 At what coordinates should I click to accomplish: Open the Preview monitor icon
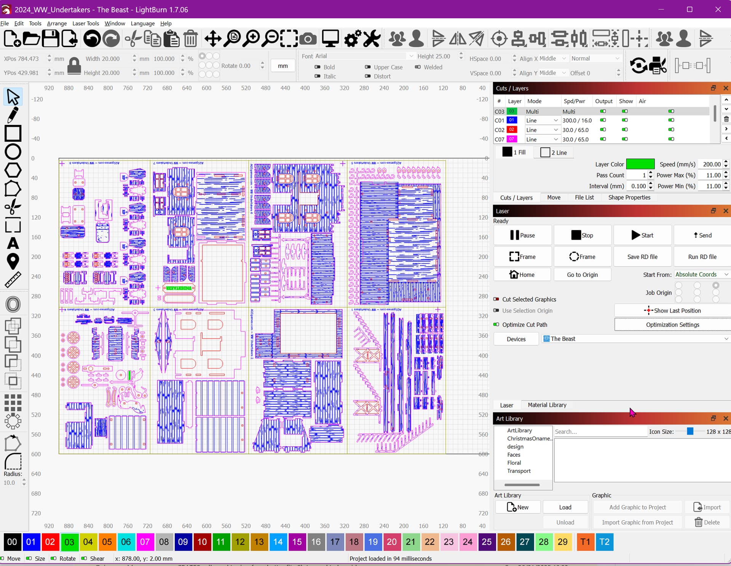330,39
